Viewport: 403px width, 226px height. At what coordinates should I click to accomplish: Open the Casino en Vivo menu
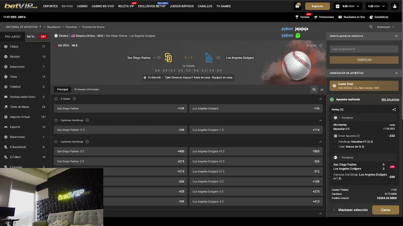pyautogui.click(x=103, y=6)
